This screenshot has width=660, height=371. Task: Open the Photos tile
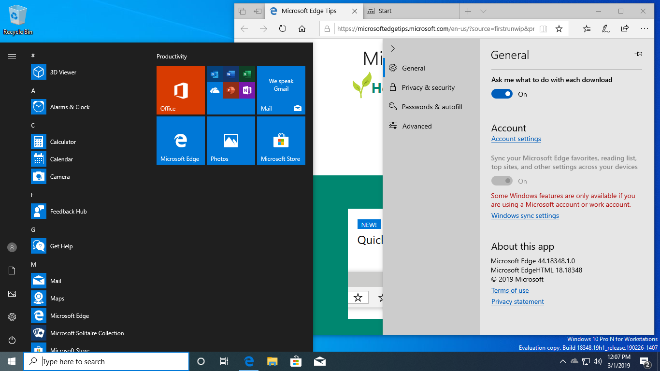[x=231, y=141]
